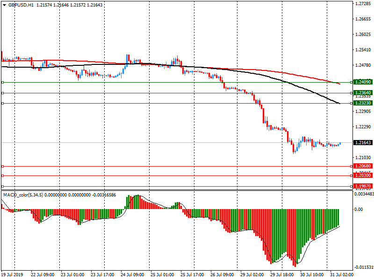Click the open price value 1.21574 in header
Image resolution: width=374 pixels, height=280 pixels.
[44, 5]
